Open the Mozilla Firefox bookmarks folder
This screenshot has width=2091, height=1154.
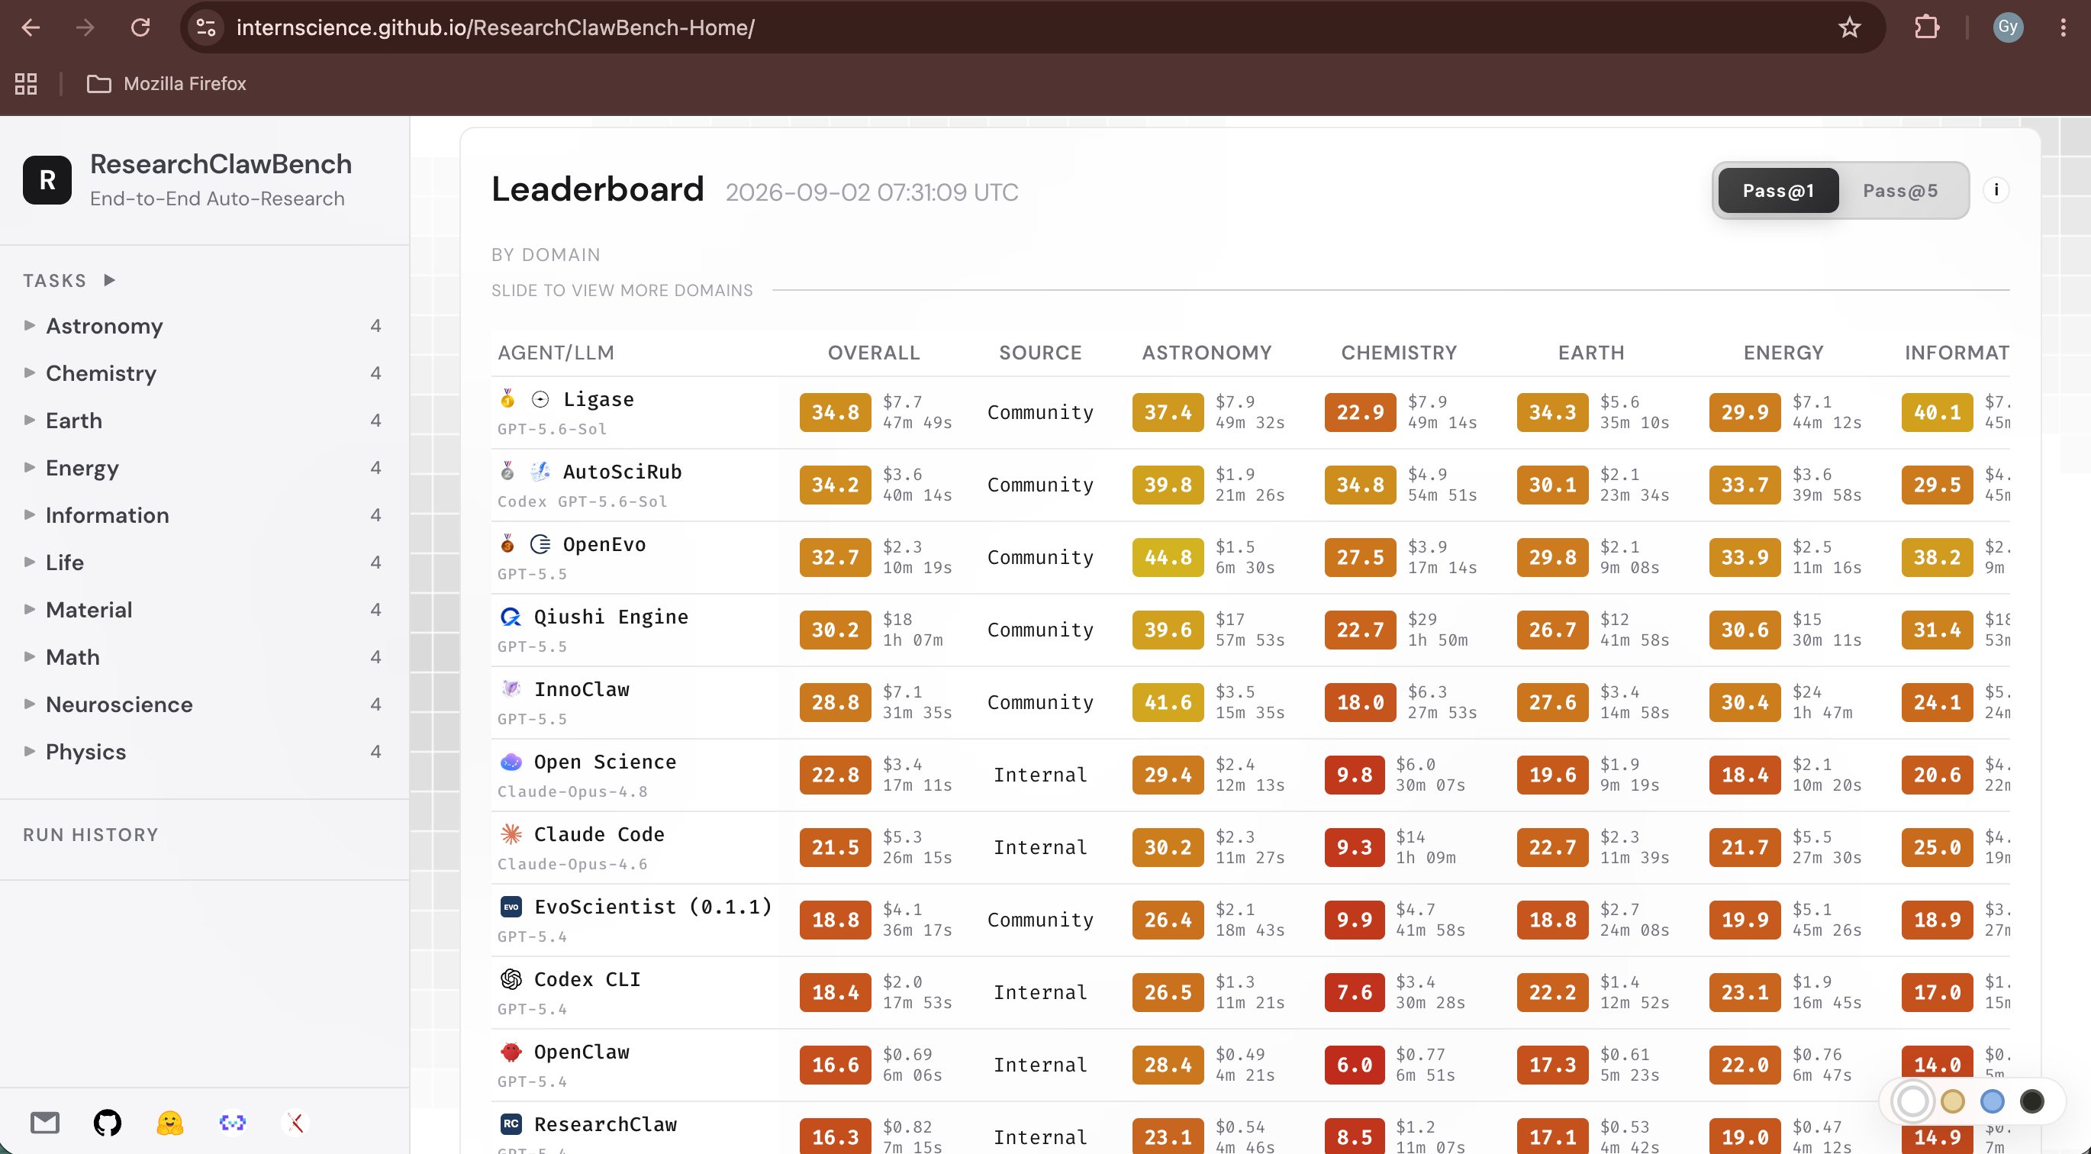coord(166,84)
